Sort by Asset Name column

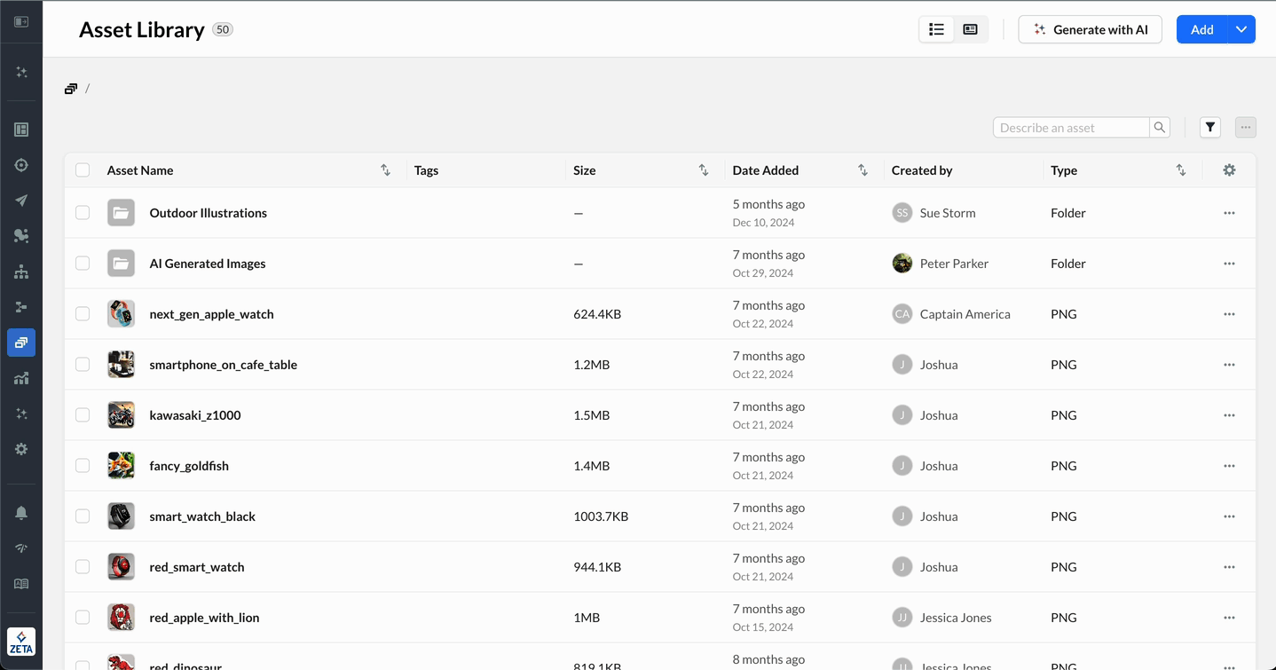click(385, 170)
